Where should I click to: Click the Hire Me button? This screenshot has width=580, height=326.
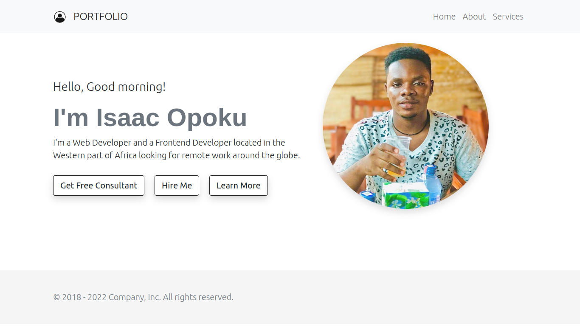click(x=177, y=185)
